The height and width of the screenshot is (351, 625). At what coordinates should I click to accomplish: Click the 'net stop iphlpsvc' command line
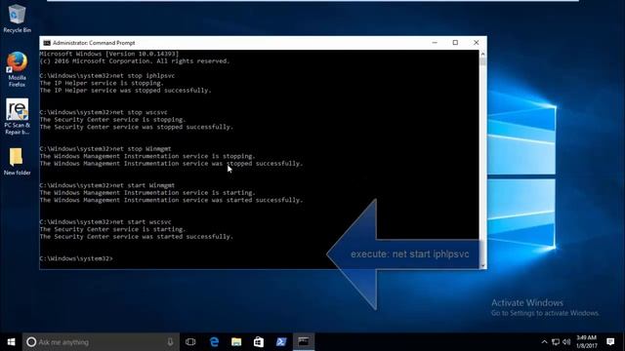click(x=107, y=76)
